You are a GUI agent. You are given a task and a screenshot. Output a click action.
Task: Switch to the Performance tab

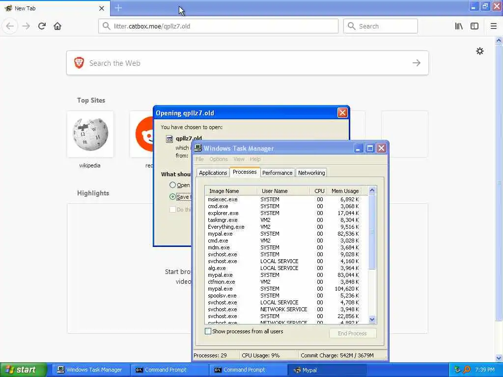(278, 173)
